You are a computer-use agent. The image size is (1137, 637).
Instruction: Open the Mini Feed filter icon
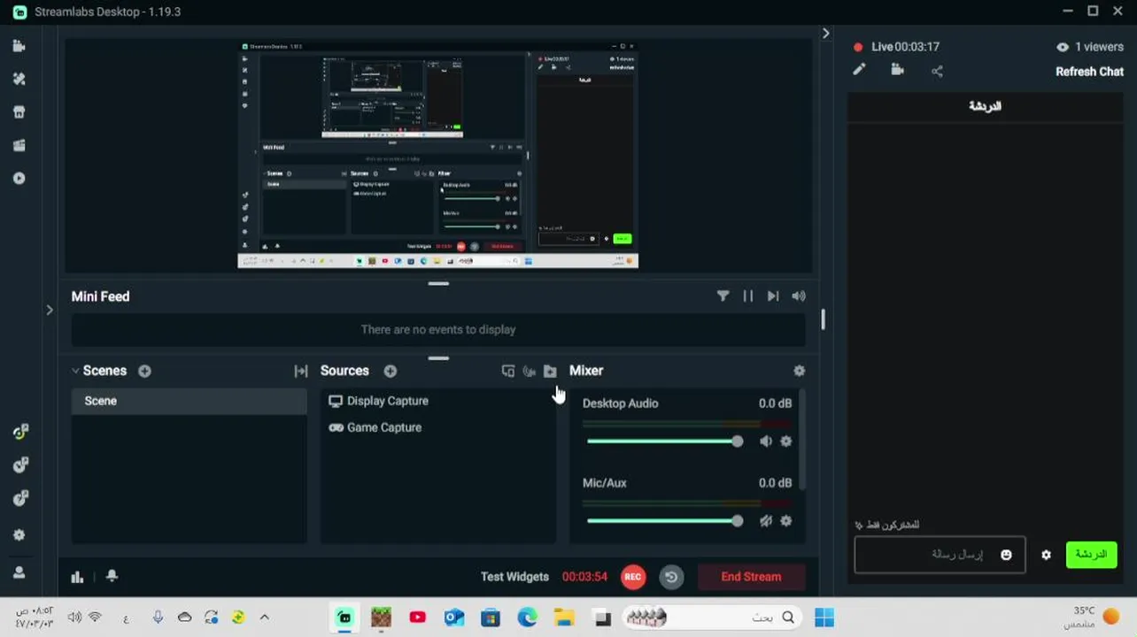pyautogui.click(x=723, y=296)
